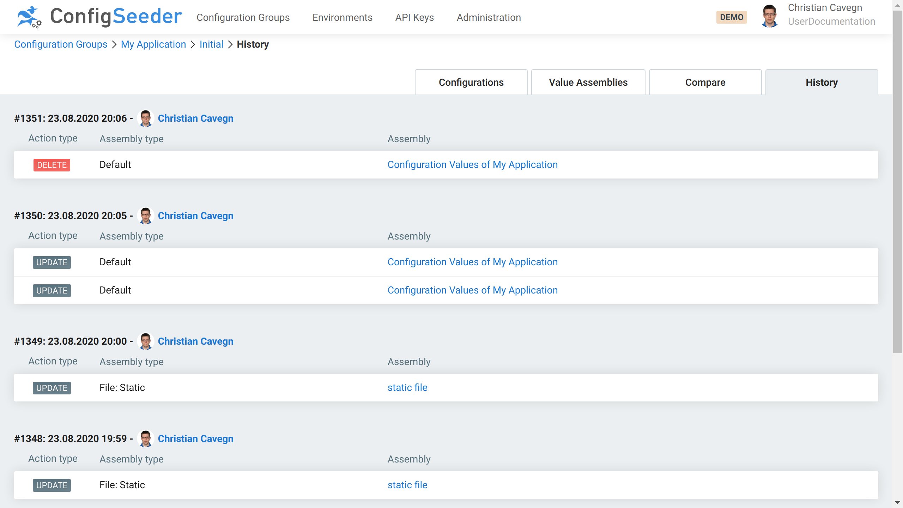Open Configuration Values of My Application under #1351

(x=473, y=164)
